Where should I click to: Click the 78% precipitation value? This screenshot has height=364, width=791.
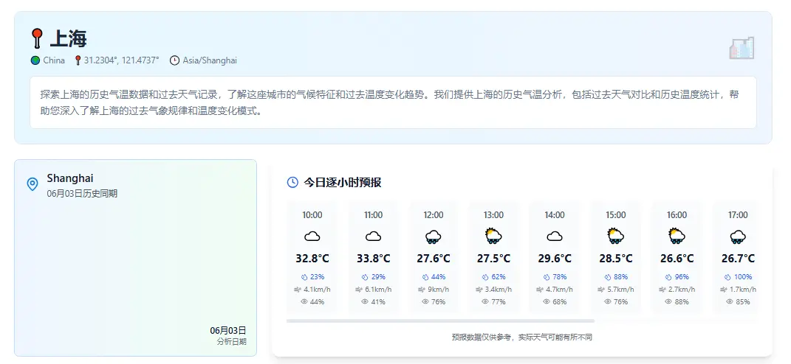(x=559, y=277)
